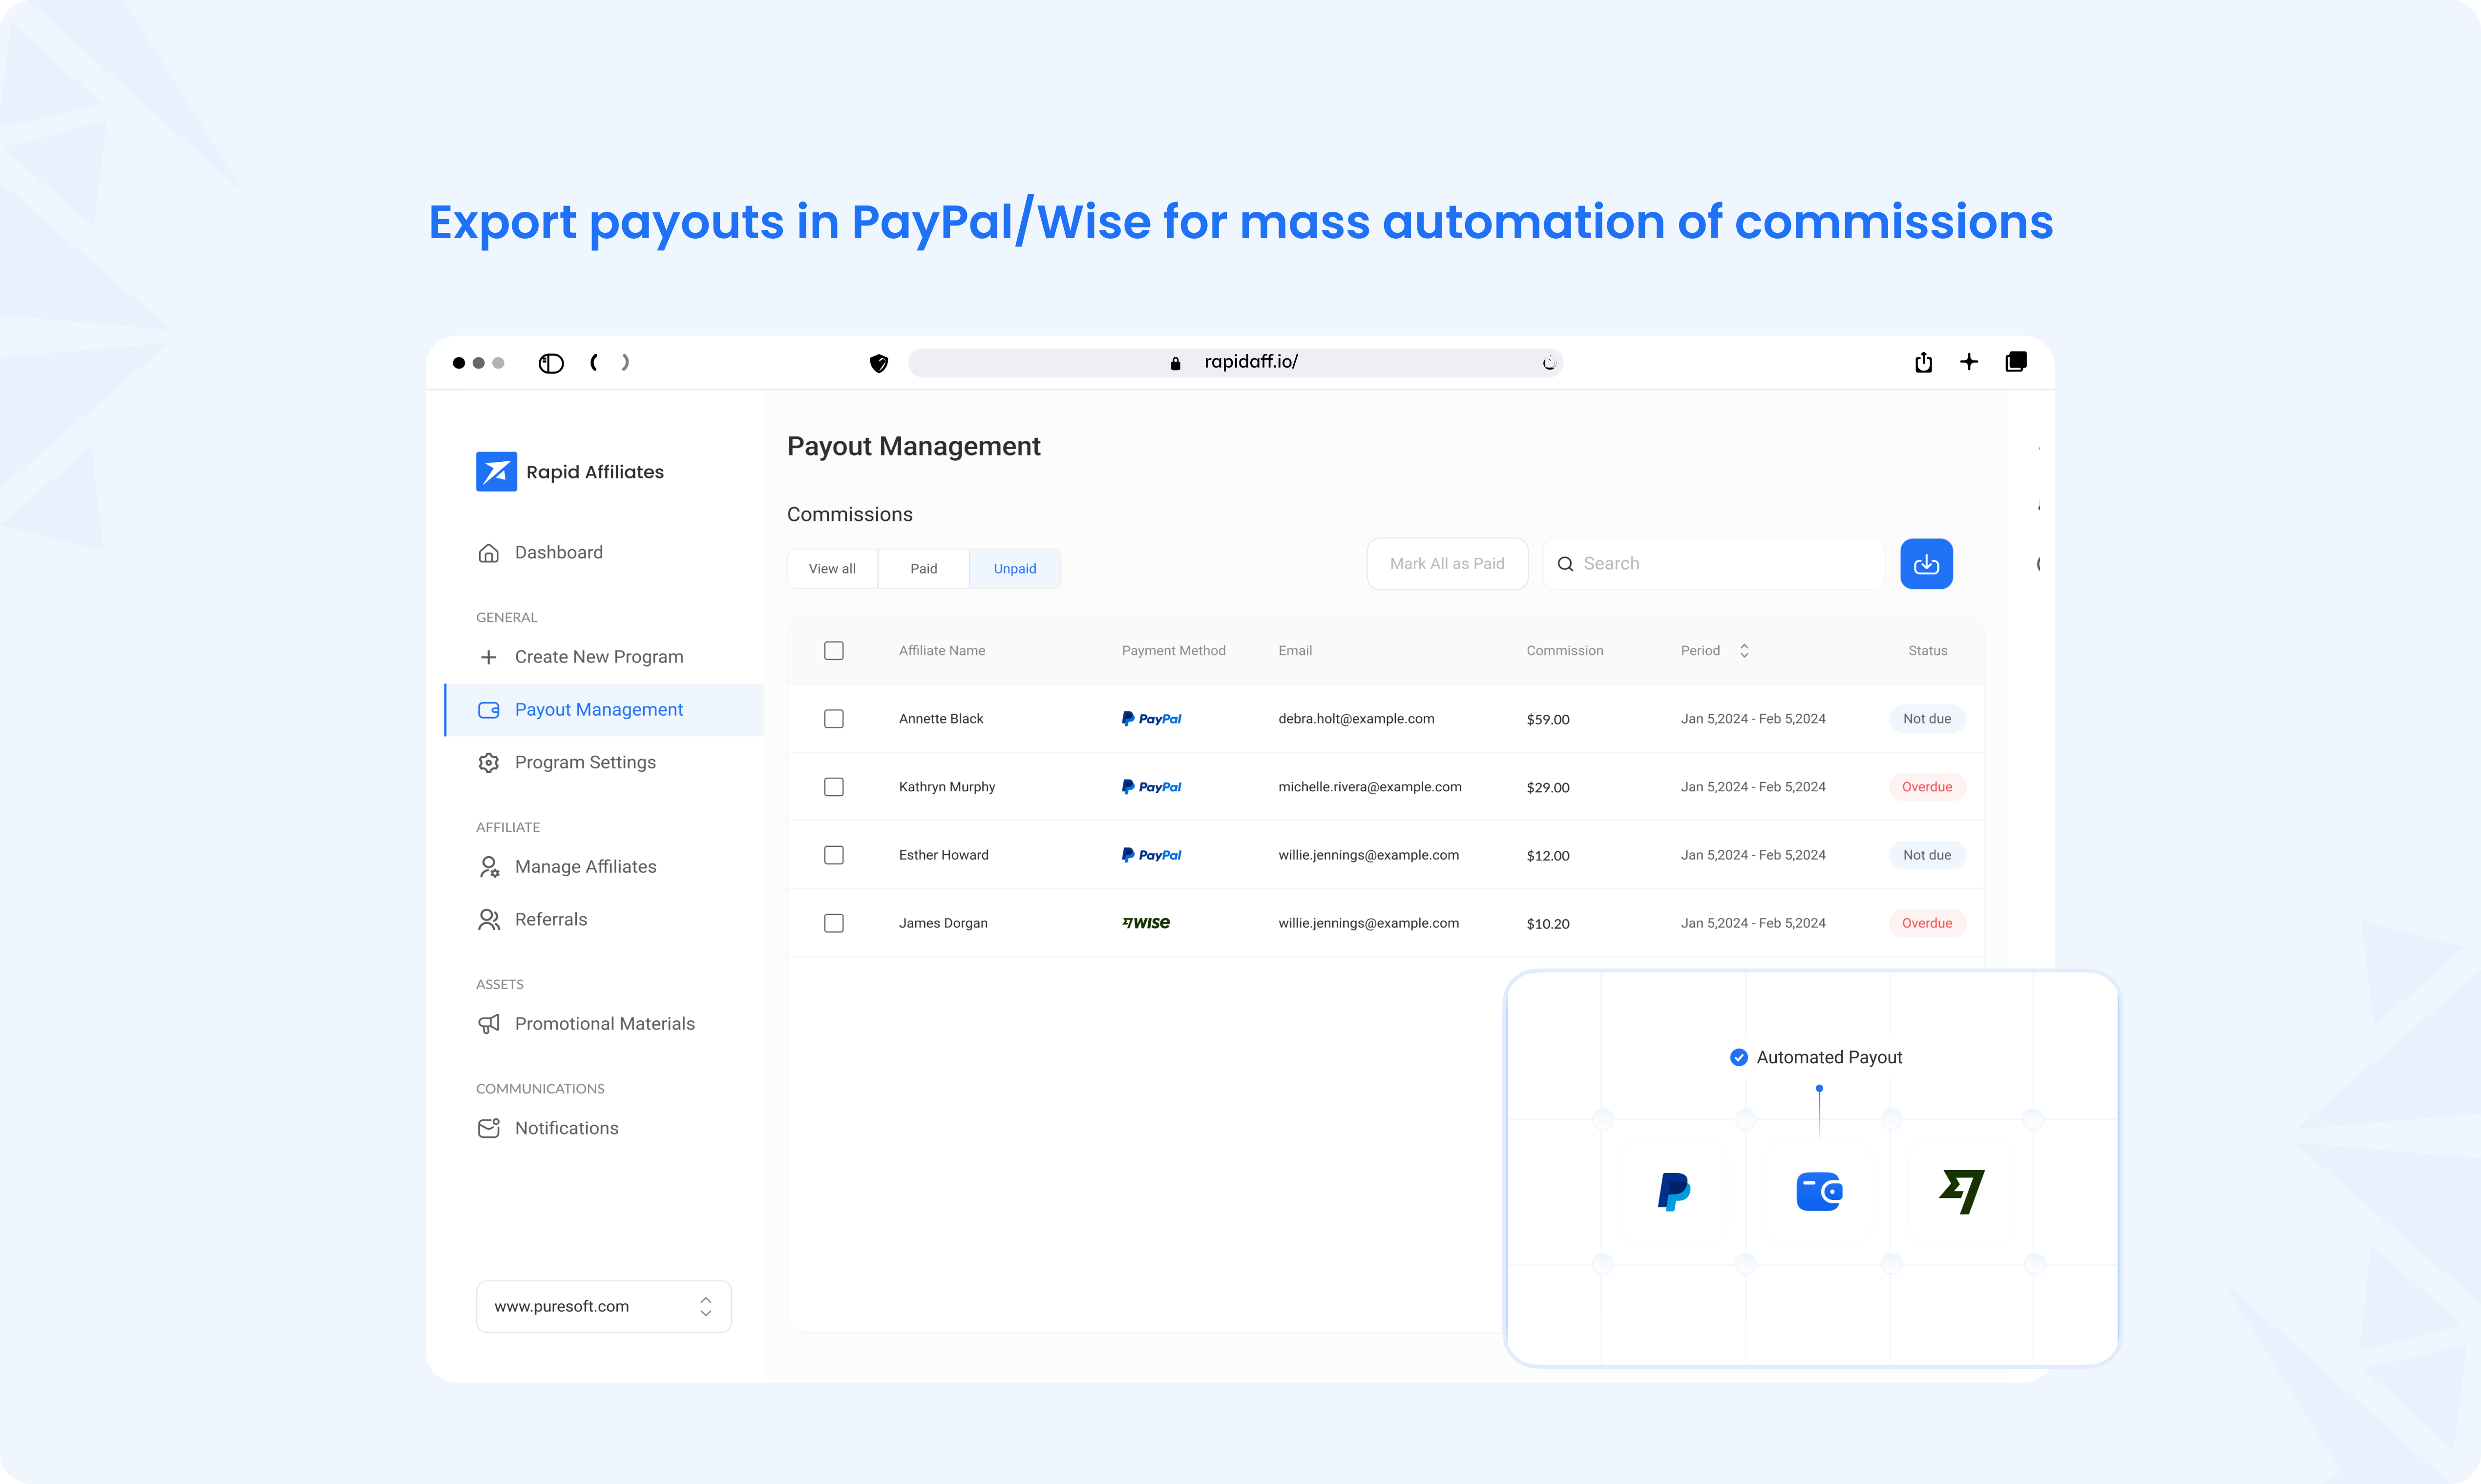Click the Create New Program plus icon
Screen dimensions: 2481x1484
[489, 657]
